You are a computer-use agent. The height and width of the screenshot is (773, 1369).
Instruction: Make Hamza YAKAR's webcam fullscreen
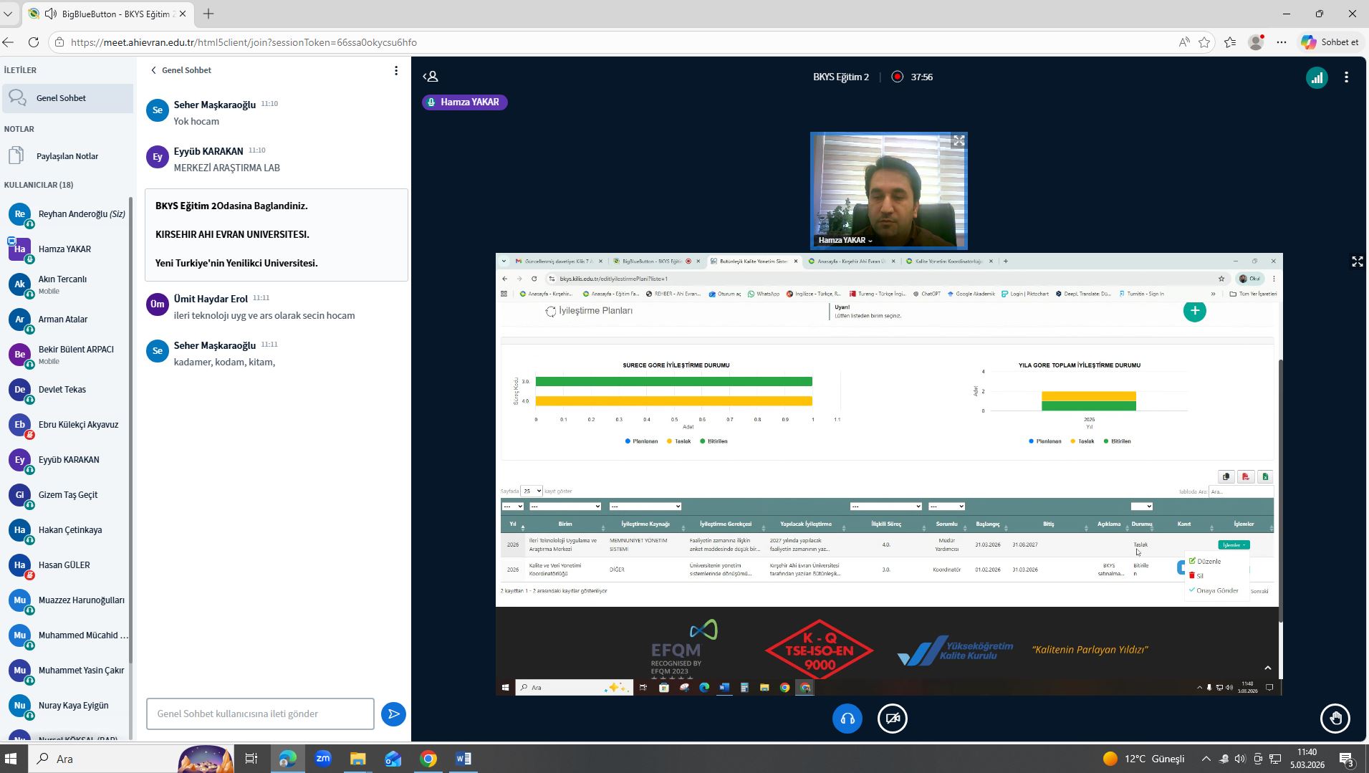point(959,141)
